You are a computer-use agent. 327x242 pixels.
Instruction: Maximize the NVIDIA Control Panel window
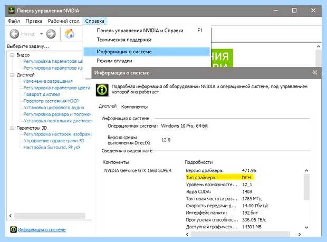[294, 10]
